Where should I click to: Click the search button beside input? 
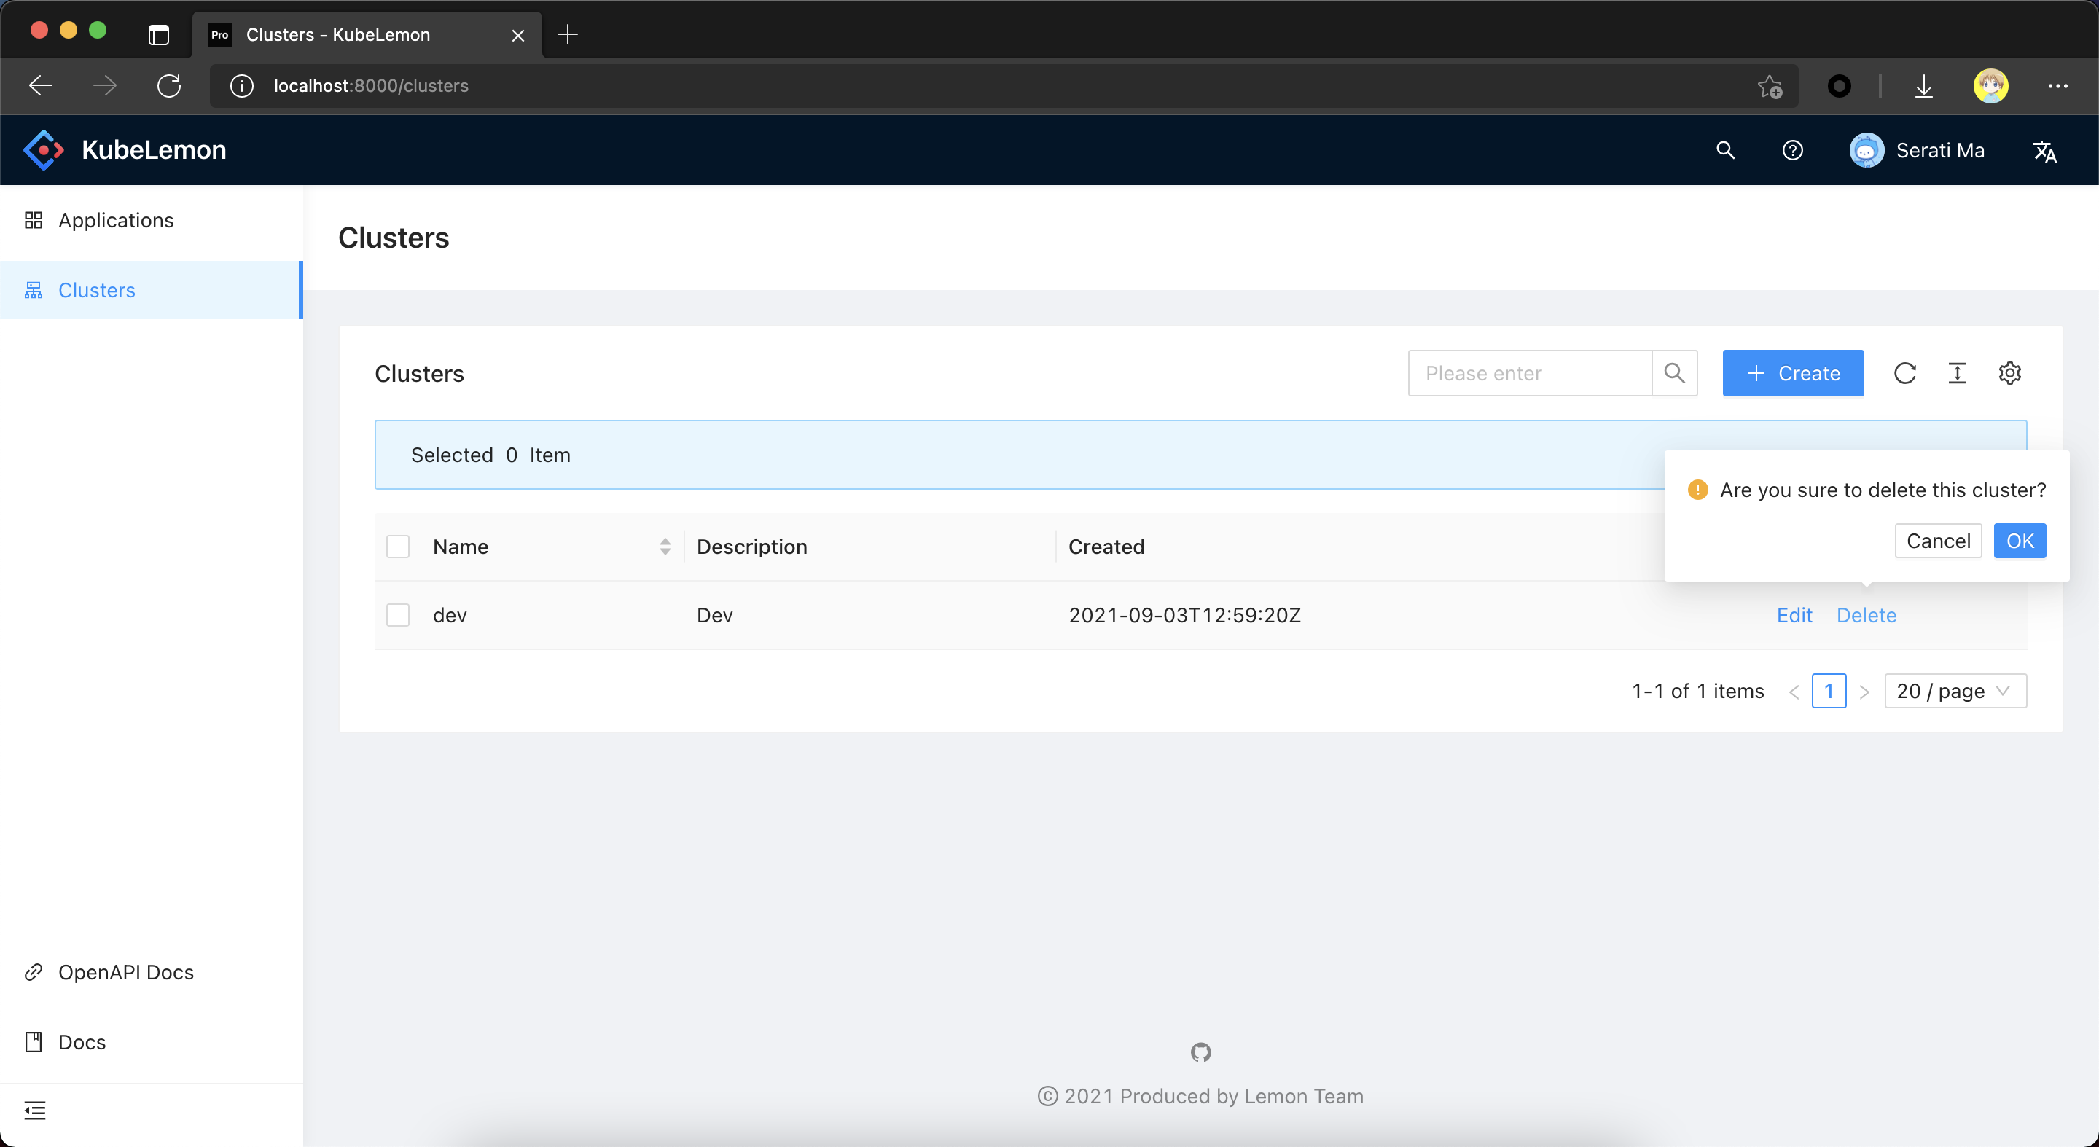[x=1675, y=373]
